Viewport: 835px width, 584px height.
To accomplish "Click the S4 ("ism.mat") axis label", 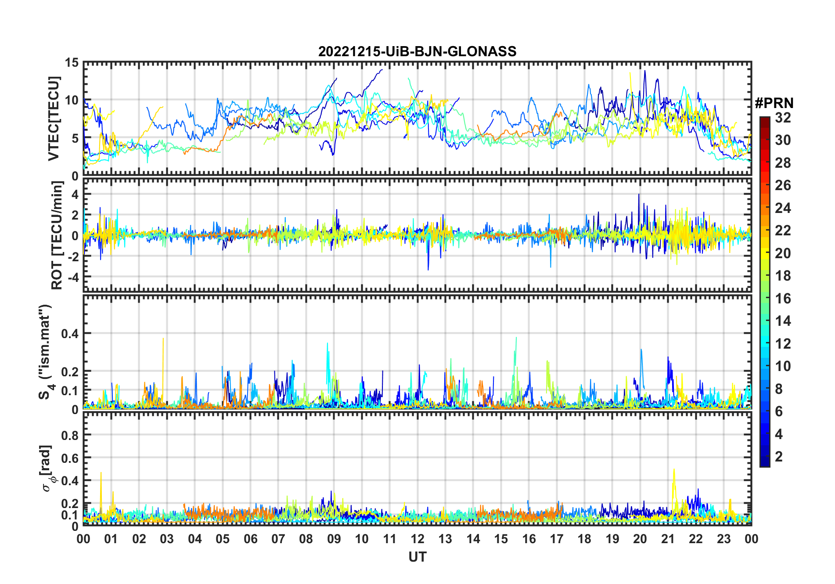I will coord(46,352).
